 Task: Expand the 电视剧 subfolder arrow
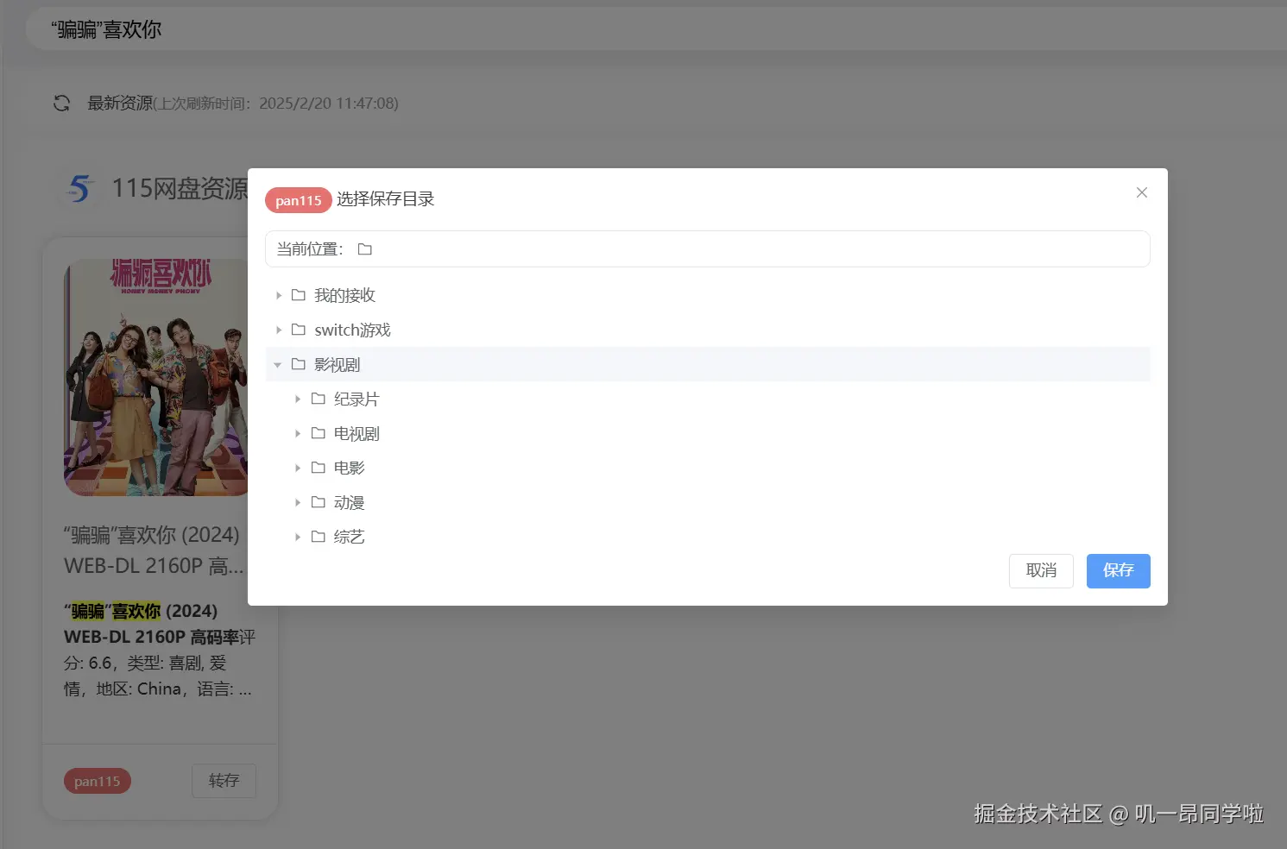(x=298, y=433)
